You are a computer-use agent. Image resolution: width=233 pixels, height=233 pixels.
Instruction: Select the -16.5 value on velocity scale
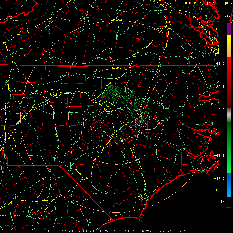(219, 121)
